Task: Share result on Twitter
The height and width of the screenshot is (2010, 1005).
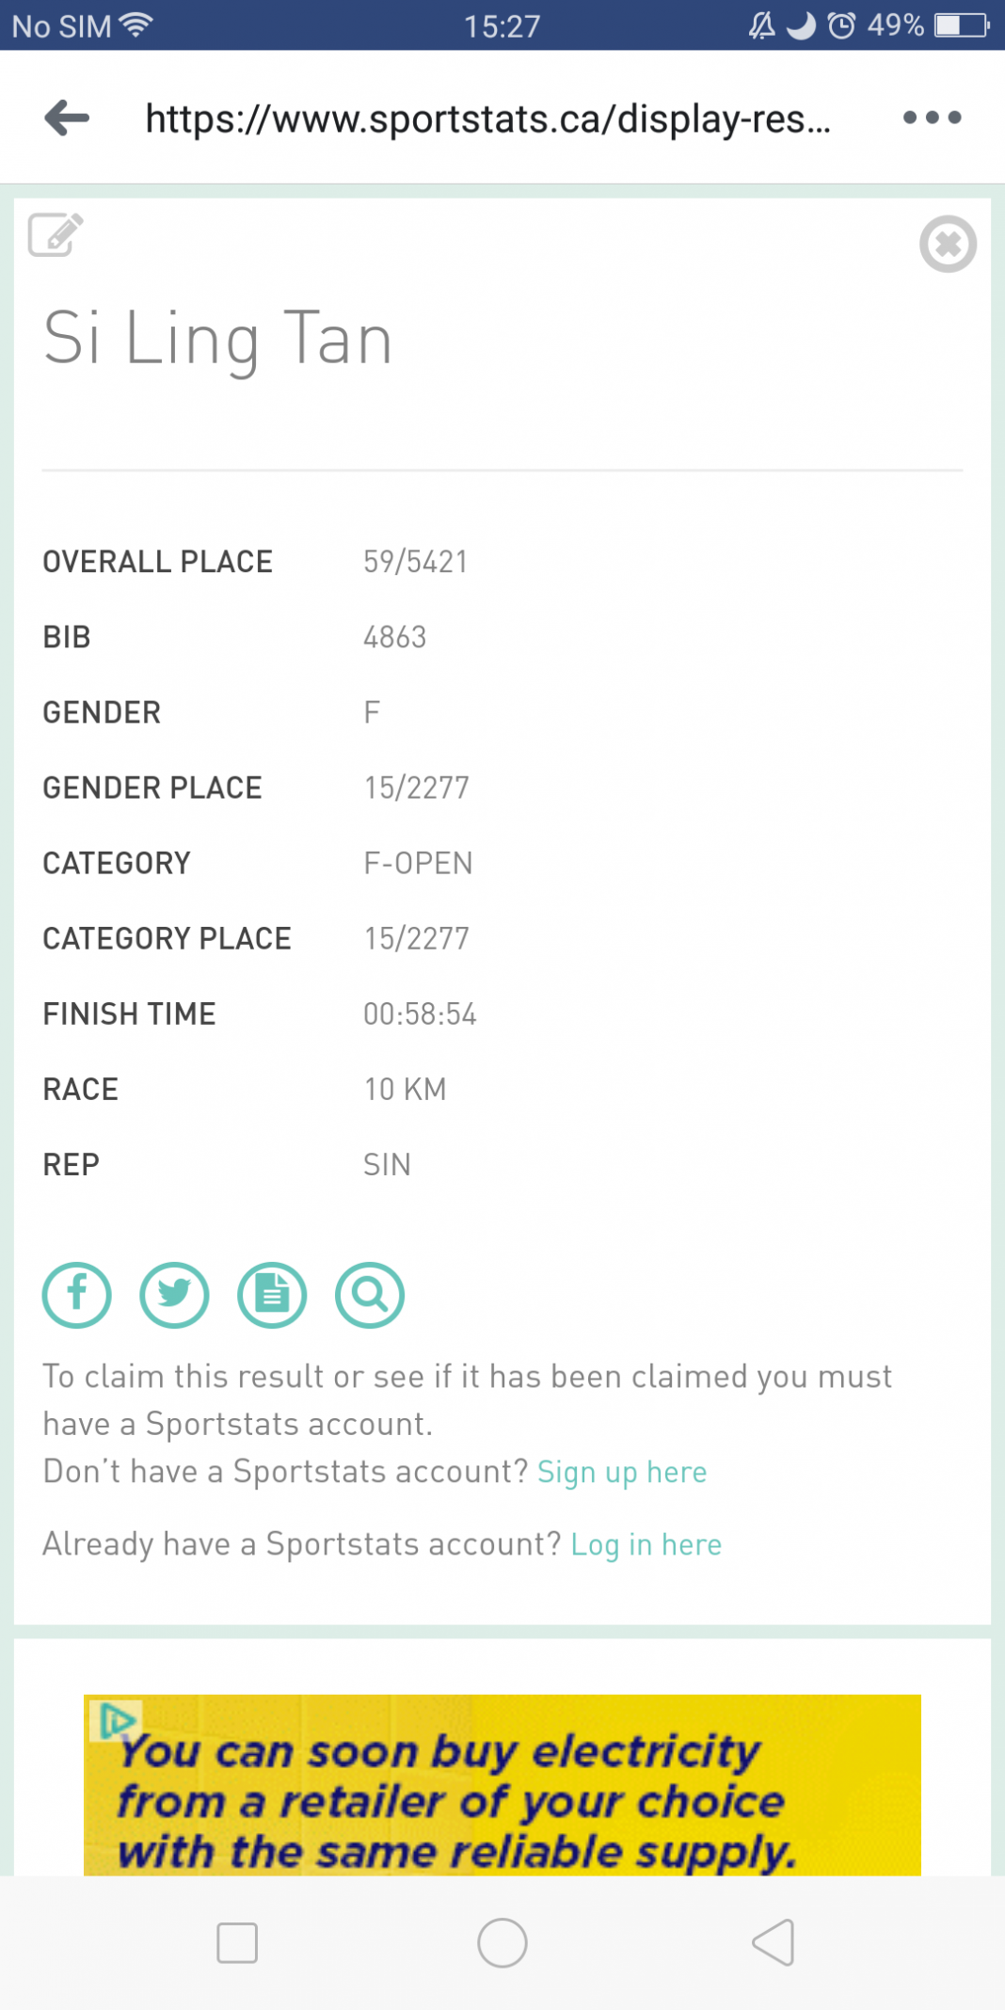Action: click(175, 1295)
